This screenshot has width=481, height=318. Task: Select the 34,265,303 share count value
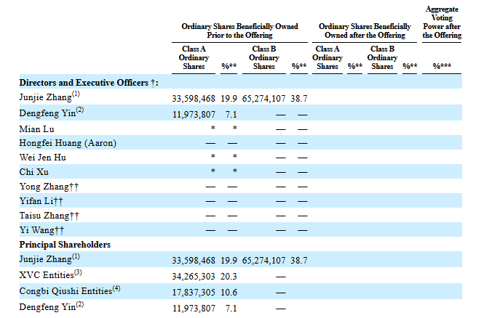click(x=194, y=277)
